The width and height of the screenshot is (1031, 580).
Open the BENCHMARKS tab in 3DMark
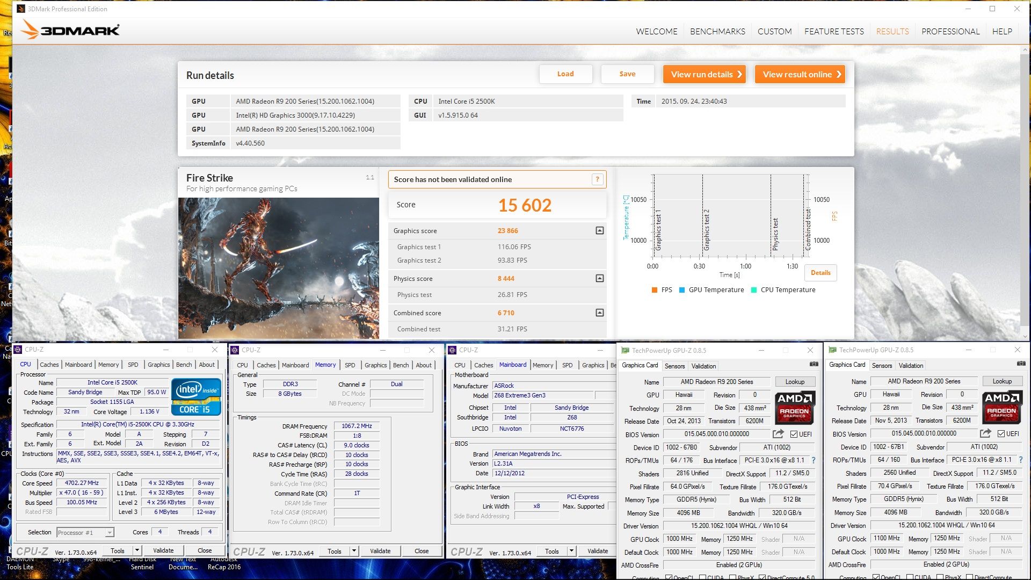pyautogui.click(x=717, y=31)
